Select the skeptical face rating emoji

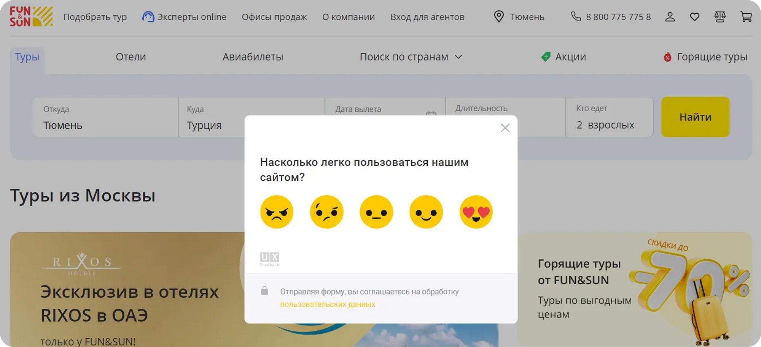click(326, 212)
